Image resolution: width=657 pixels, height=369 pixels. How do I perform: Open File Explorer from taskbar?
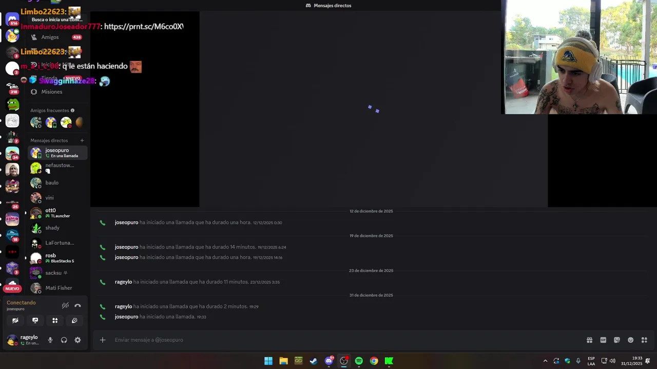tap(283, 361)
